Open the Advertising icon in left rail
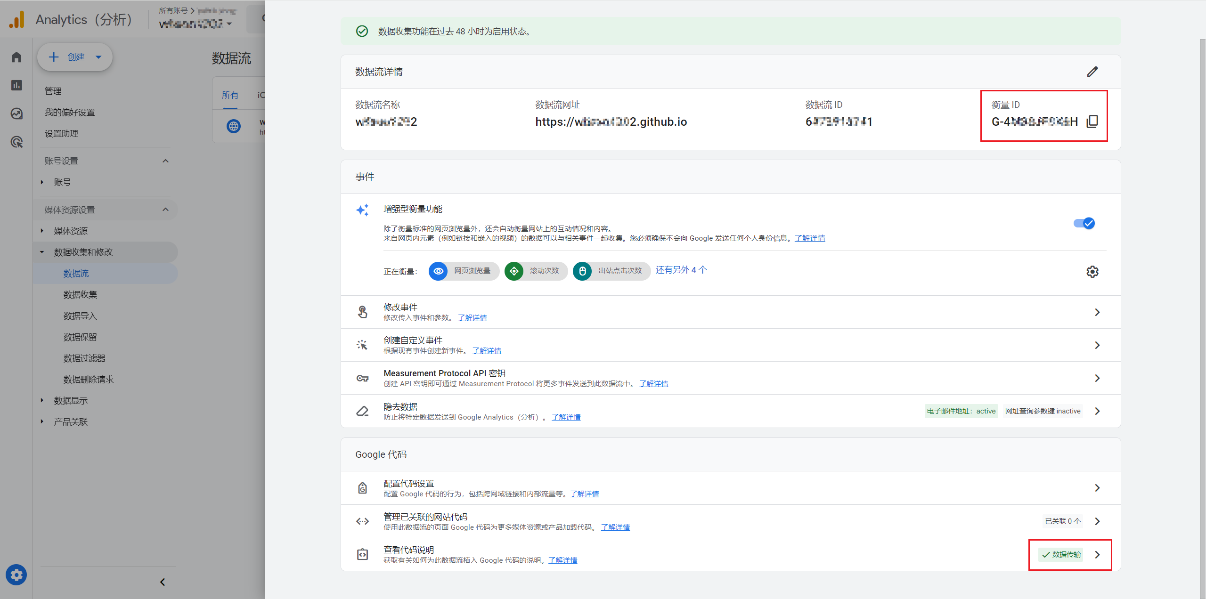1206x599 pixels. (x=16, y=142)
